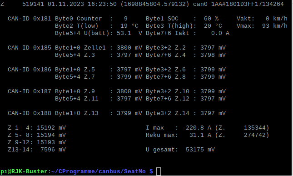This screenshot has width=293, height=176.
Task: Click the terminal cursor block at the prompt
Action: pyautogui.click(x=159, y=171)
